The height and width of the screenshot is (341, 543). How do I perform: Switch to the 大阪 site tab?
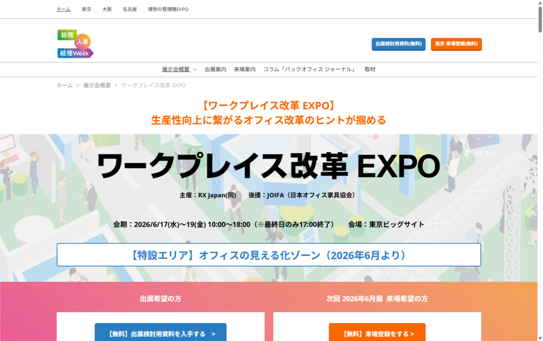click(108, 9)
